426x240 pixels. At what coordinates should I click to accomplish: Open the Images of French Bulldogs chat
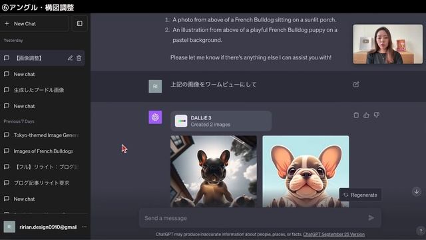point(43,151)
